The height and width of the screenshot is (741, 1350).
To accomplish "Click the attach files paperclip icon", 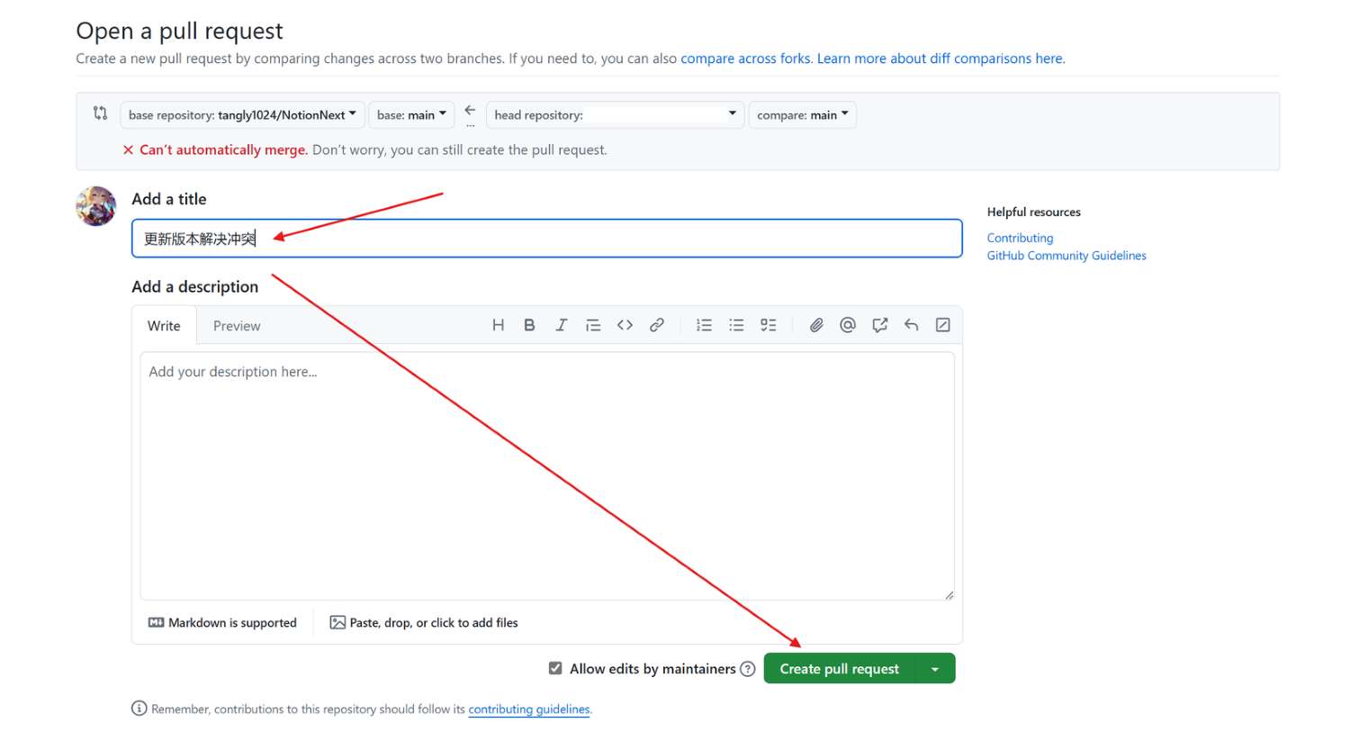I will pos(816,325).
